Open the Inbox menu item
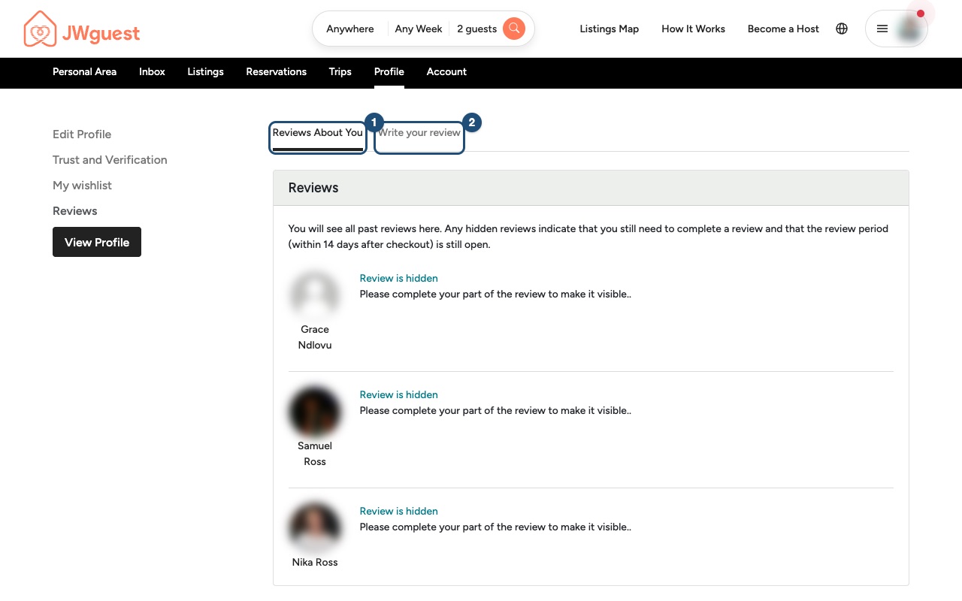 coord(152,71)
